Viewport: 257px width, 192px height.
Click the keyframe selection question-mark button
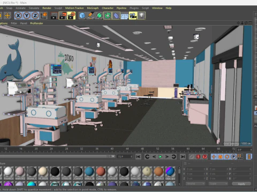[205, 157]
